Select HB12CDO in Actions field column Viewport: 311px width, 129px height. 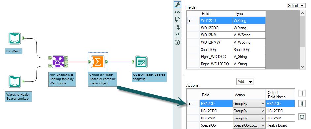[216, 111]
